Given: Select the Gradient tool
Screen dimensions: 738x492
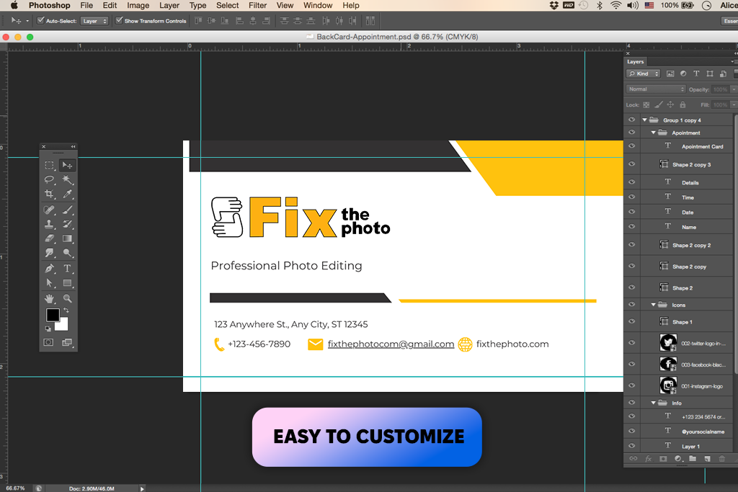Looking at the screenshot, I should click(x=67, y=238).
